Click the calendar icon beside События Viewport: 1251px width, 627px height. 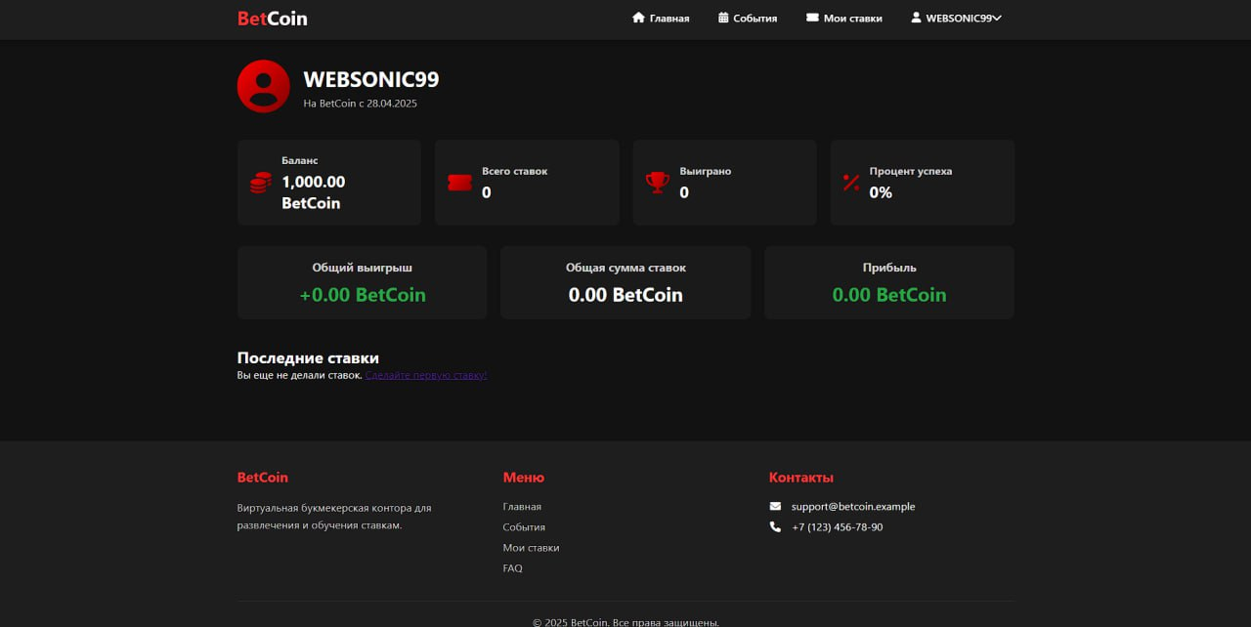point(723,18)
